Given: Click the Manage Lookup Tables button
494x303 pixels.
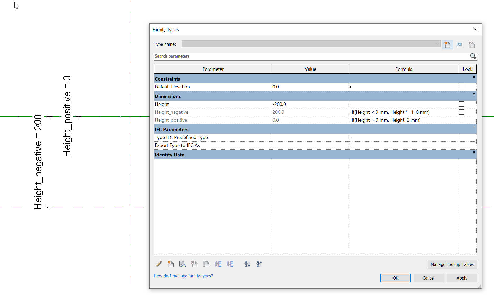Looking at the screenshot, I should pos(452,264).
